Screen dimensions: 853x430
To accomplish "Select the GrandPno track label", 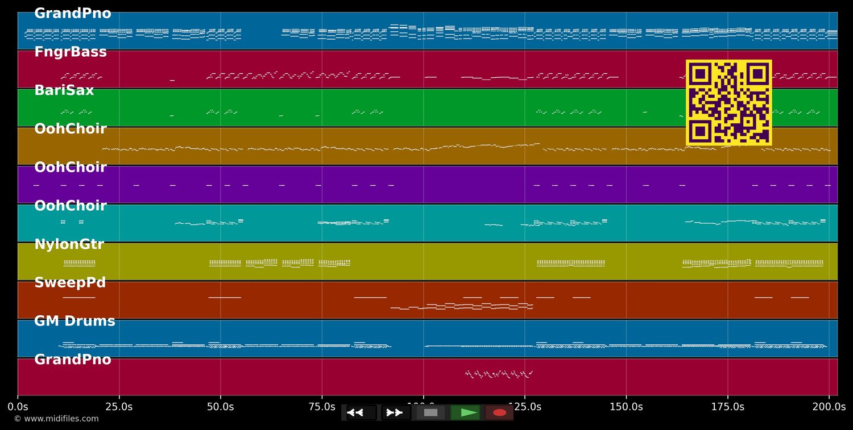I will click(x=73, y=12).
